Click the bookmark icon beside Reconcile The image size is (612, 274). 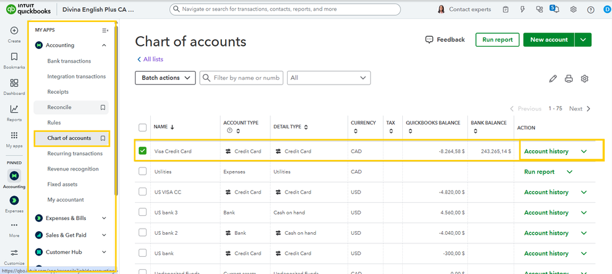click(102, 107)
